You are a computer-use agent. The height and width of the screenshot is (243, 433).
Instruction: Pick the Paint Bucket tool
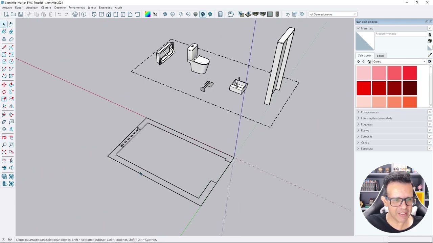pyautogui.click(x=4, y=32)
